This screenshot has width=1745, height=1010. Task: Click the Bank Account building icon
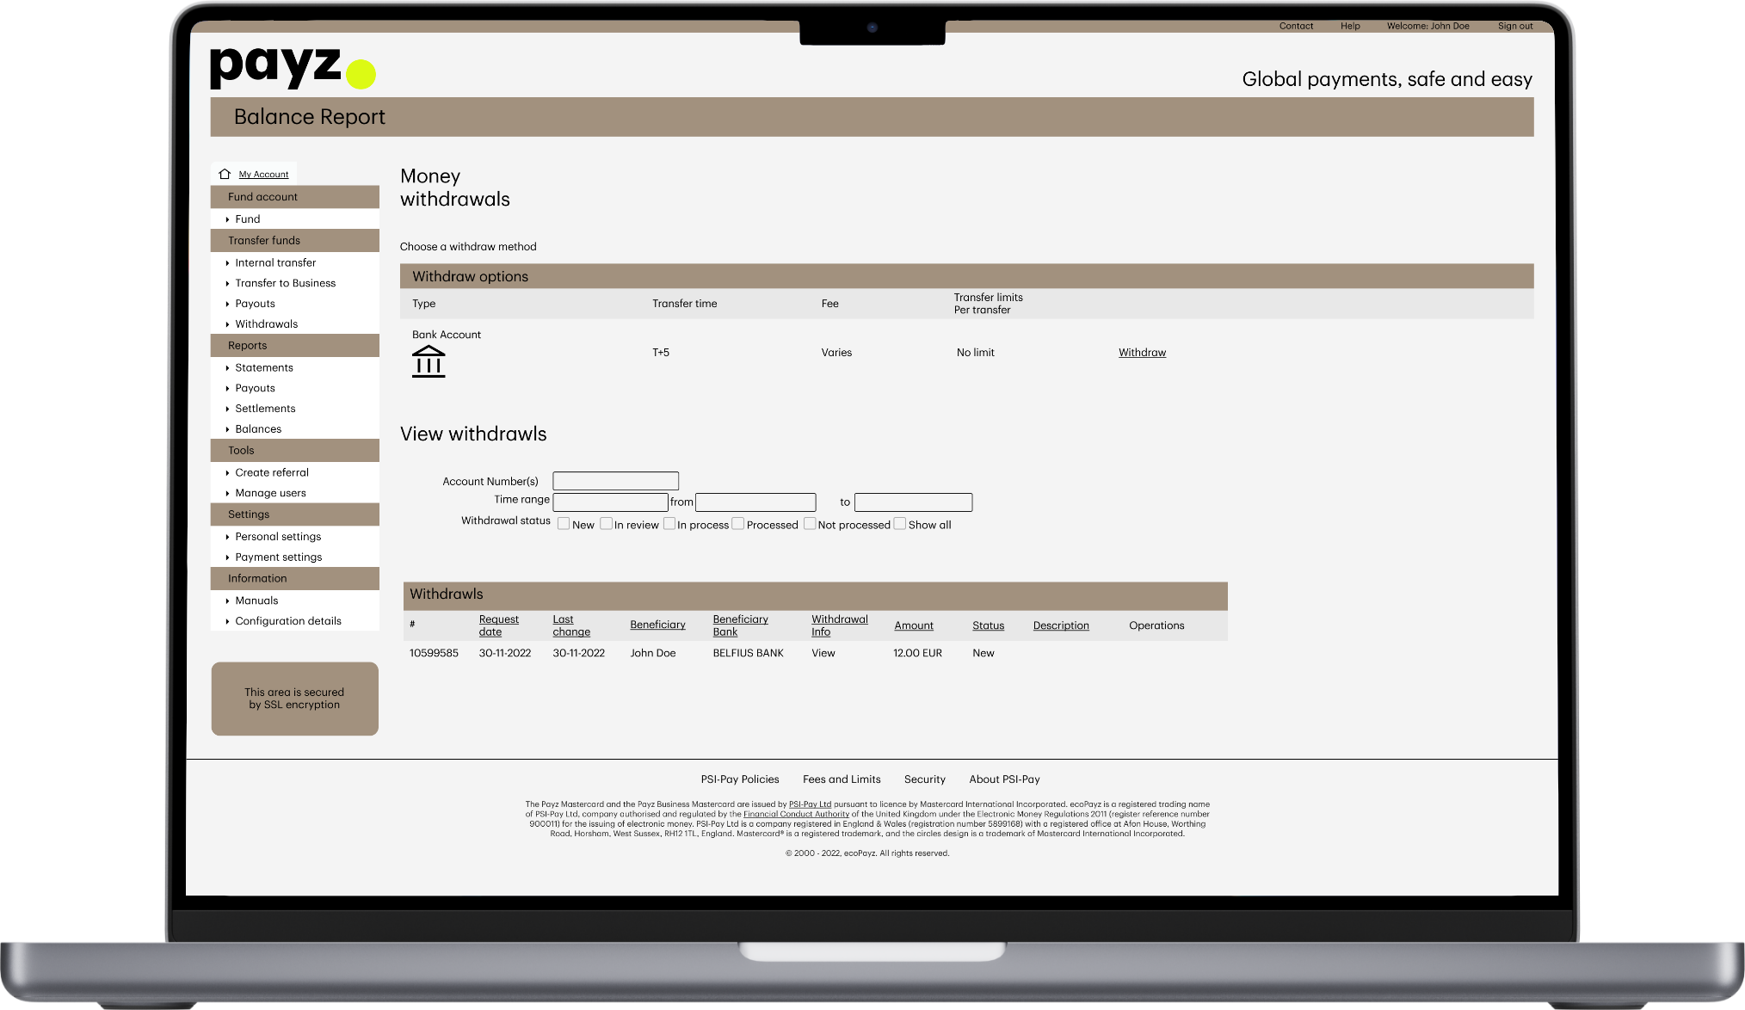pos(429,361)
